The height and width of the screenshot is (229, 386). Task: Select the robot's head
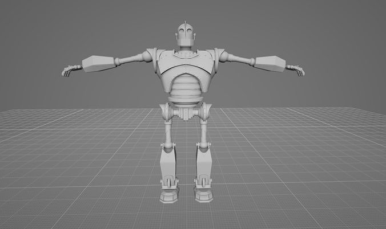click(x=186, y=34)
